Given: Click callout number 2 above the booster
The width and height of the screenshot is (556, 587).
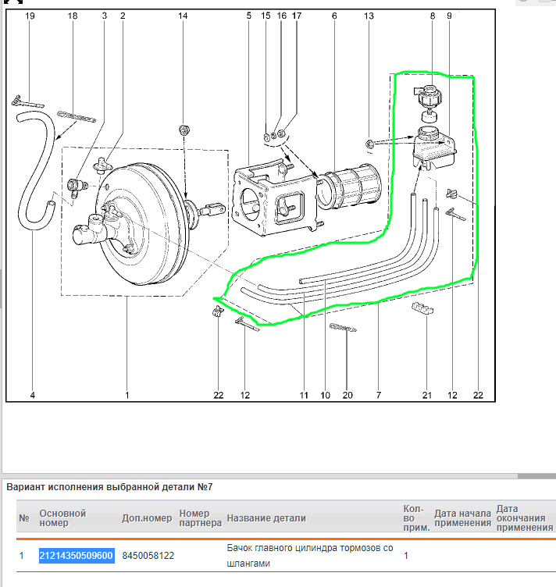Looking at the screenshot, I should [x=123, y=16].
